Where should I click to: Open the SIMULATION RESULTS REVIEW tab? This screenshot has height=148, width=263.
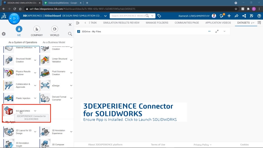tap(121, 23)
